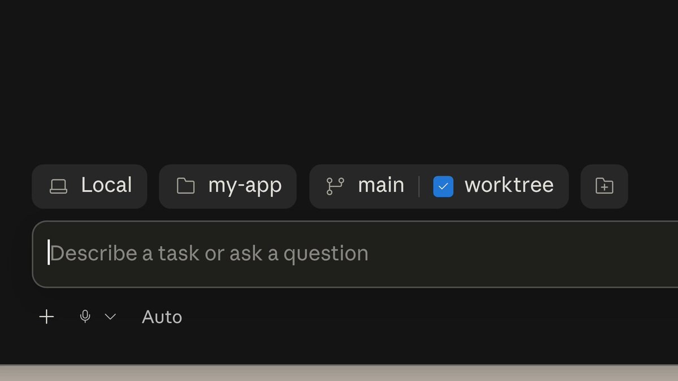The image size is (678, 381).
Task: Click the plus attachment icon
Action: pos(46,317)
